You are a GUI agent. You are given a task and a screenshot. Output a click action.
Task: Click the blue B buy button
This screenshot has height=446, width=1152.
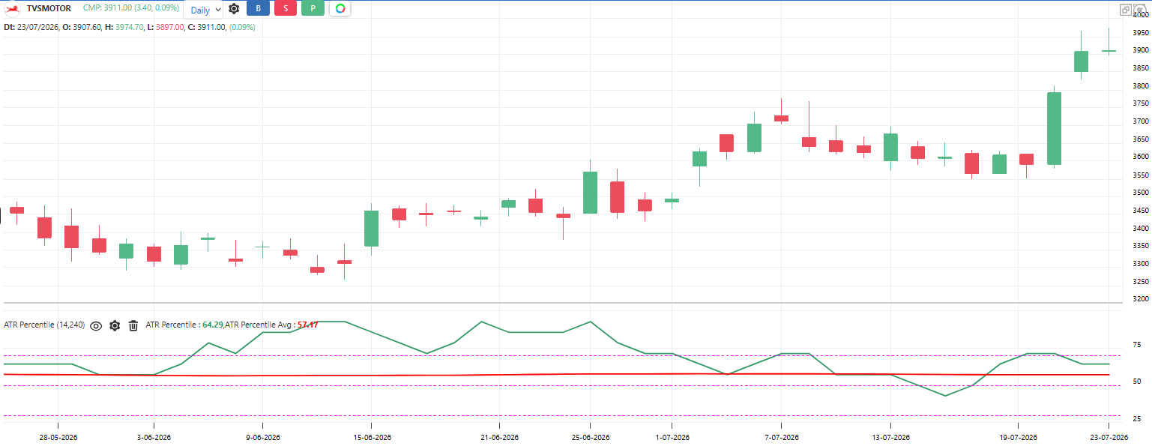[259, 9]
